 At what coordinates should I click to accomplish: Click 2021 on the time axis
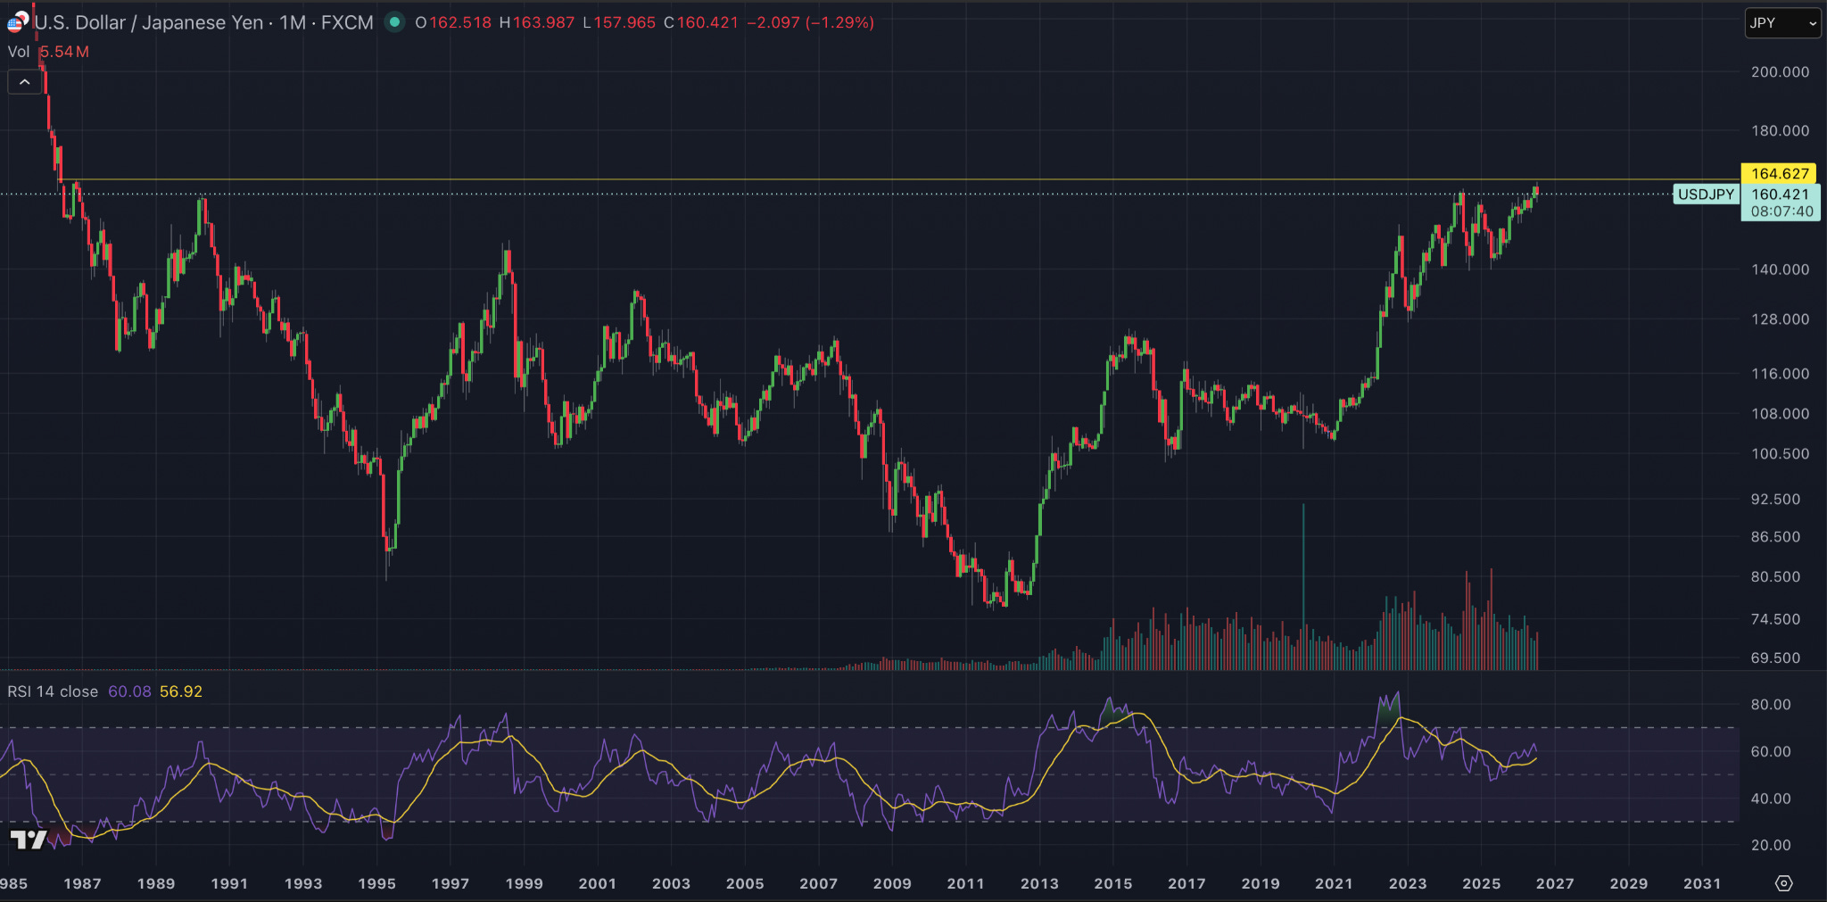click(1334, 883)
